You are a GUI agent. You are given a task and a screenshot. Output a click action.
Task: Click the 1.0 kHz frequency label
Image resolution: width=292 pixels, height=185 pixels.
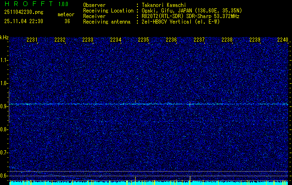[x=4, y=83]
